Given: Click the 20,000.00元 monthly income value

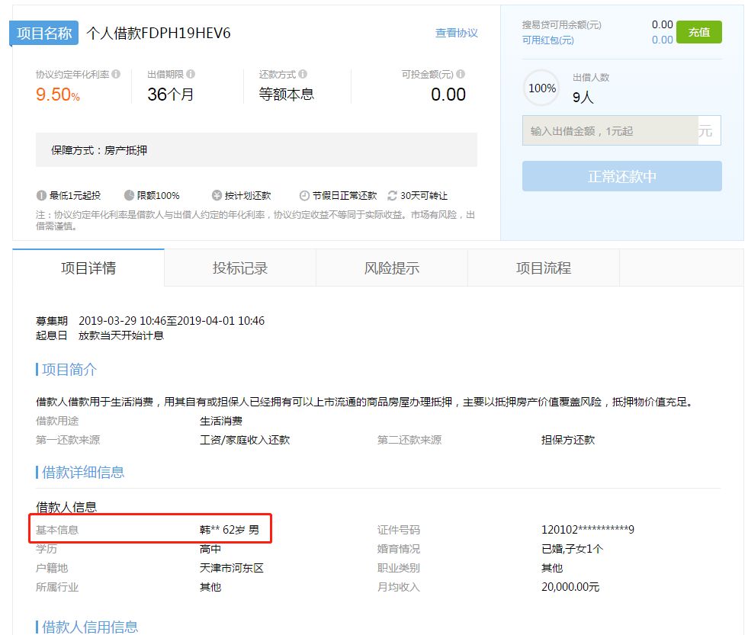Looking at the screenshot, I should tap(570, 587).
